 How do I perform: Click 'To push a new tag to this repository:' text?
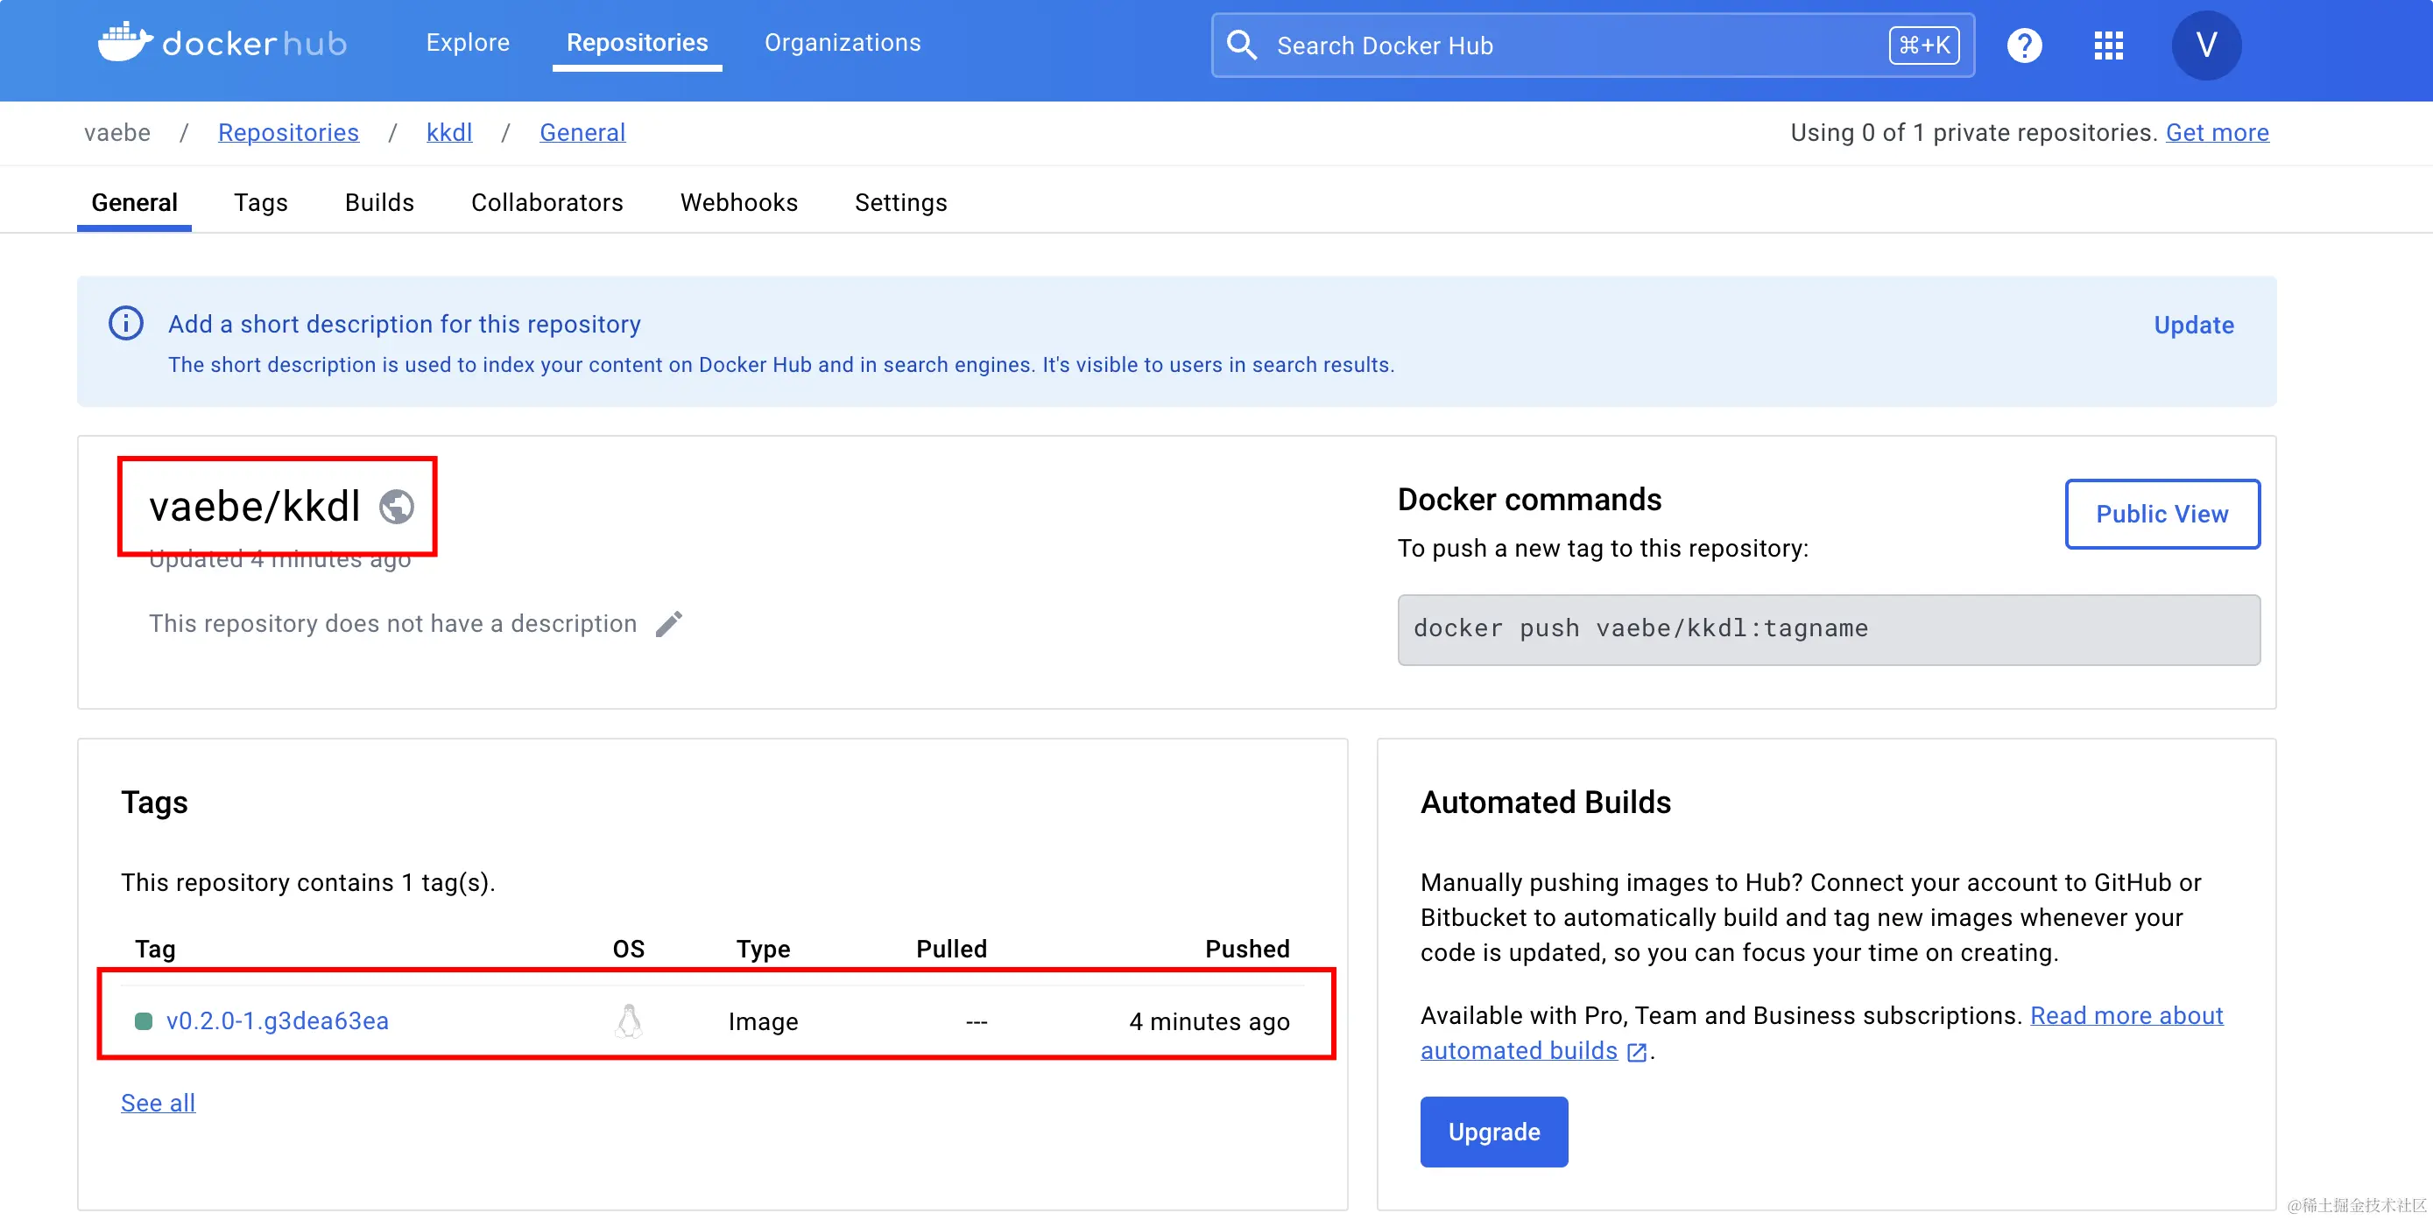pos(1603,548)
